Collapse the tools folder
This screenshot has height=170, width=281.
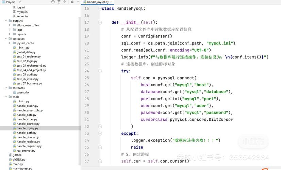6,97
